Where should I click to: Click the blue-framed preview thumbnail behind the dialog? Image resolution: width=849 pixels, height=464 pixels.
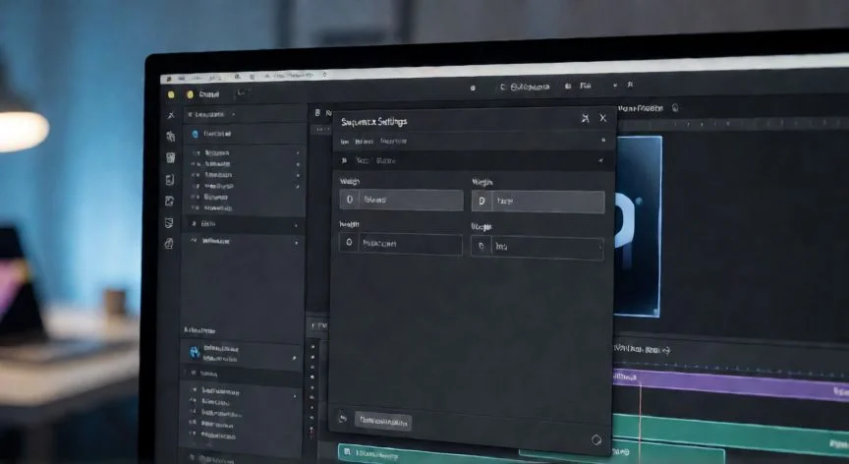pyautogui.click(x=638, y=226)
